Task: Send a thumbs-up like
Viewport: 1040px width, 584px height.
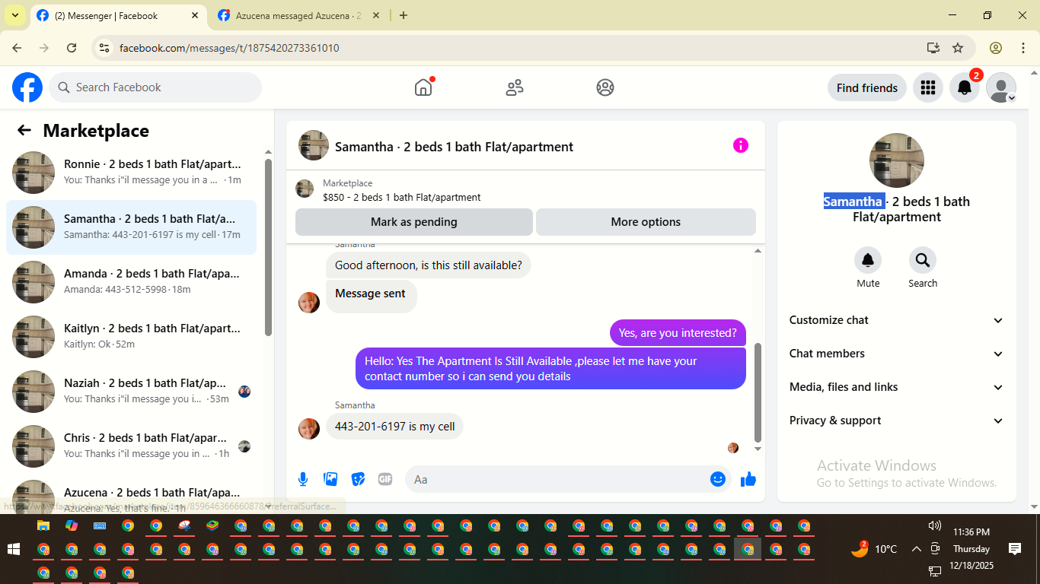Action: [748, 479]
